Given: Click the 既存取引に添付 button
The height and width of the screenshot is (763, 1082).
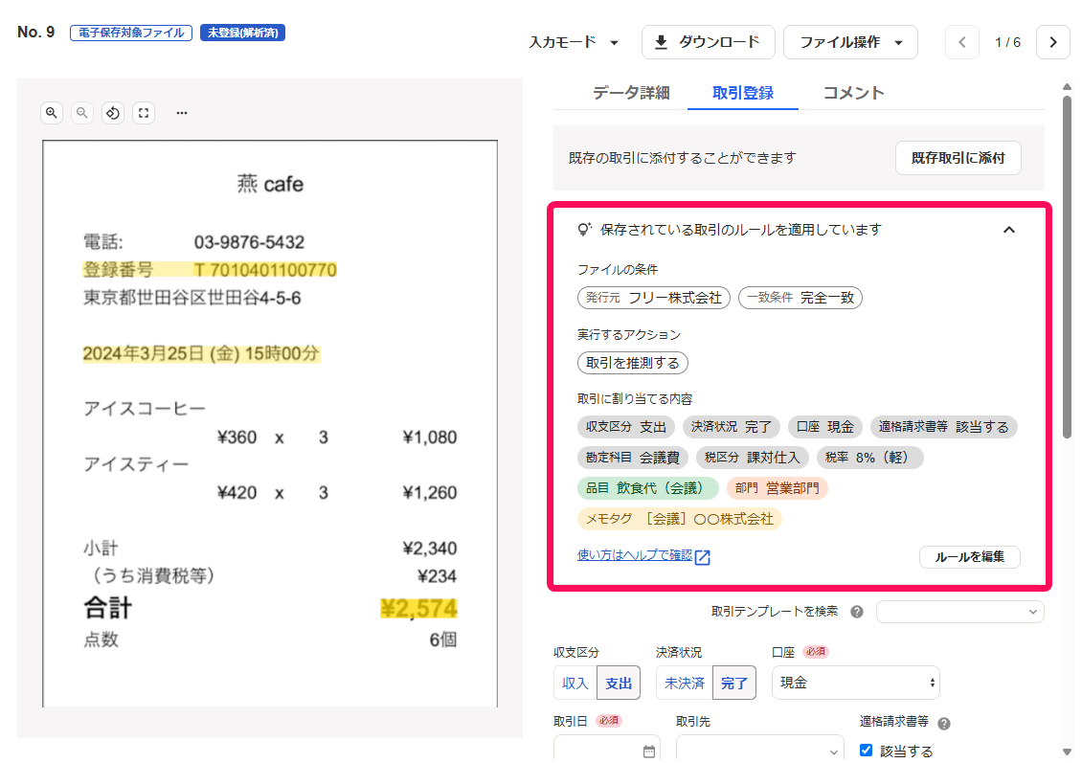Looking at the screenshot, I should (958, 158).
